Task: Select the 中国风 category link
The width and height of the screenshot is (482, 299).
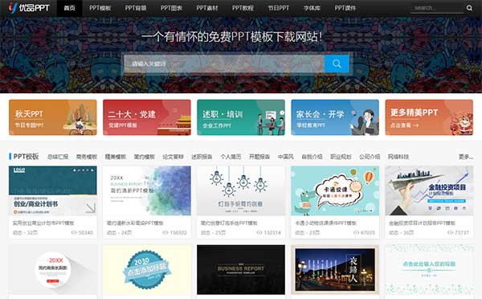Action: click(x=285, y=157)
